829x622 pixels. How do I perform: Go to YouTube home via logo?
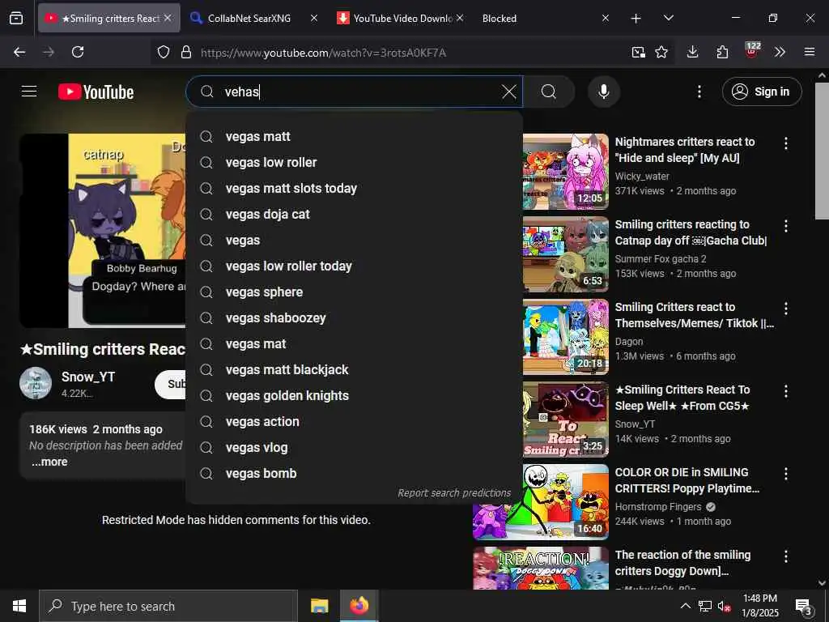[x=96, y=92]
